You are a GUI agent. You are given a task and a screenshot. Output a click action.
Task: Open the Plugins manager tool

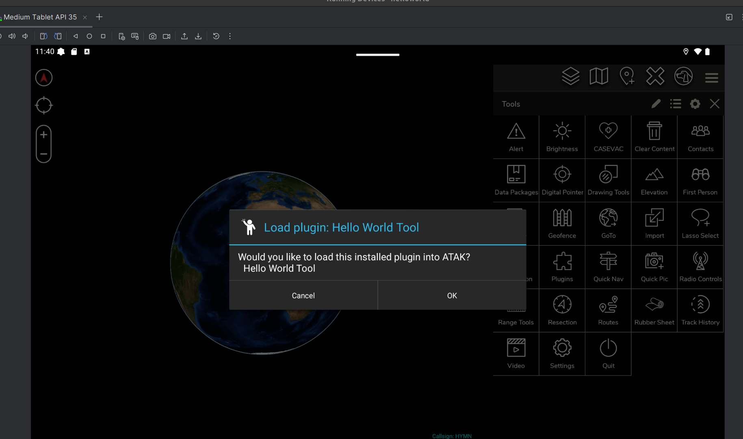tap(562, 267)
